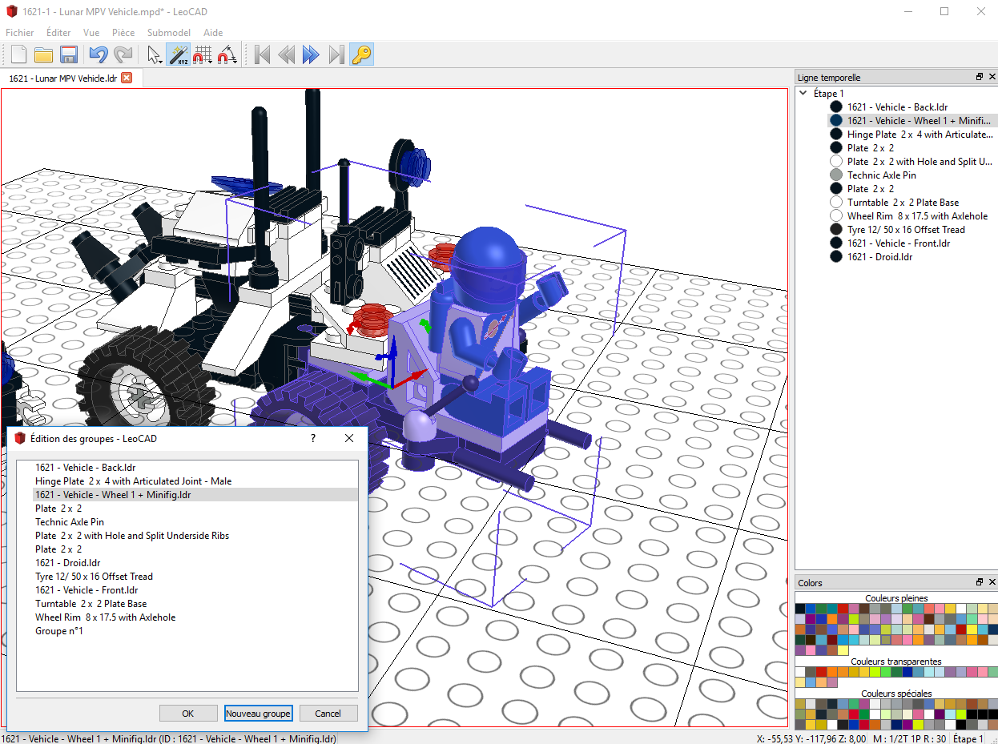Viewport: 998px width, 744px height.
Task: Pick the first swatch in Couleurs pleines
Action: (800, 609)
